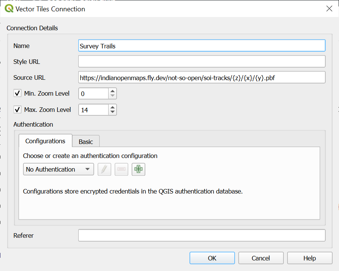The width and height of the screenshot is (339, 271).
Task: Increase the Min. Zoom Level value
Action: pos(112,91)
